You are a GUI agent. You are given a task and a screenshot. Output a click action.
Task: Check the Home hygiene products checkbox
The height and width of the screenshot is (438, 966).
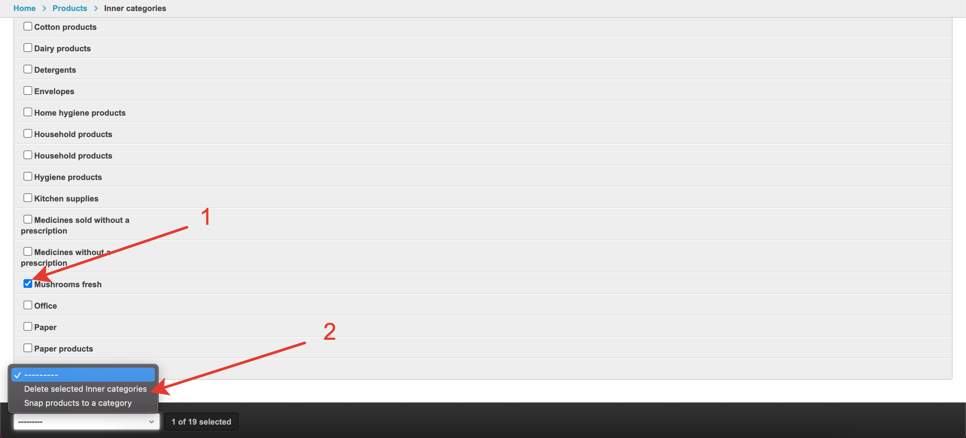pyautogui.click(x=28, y=112)
